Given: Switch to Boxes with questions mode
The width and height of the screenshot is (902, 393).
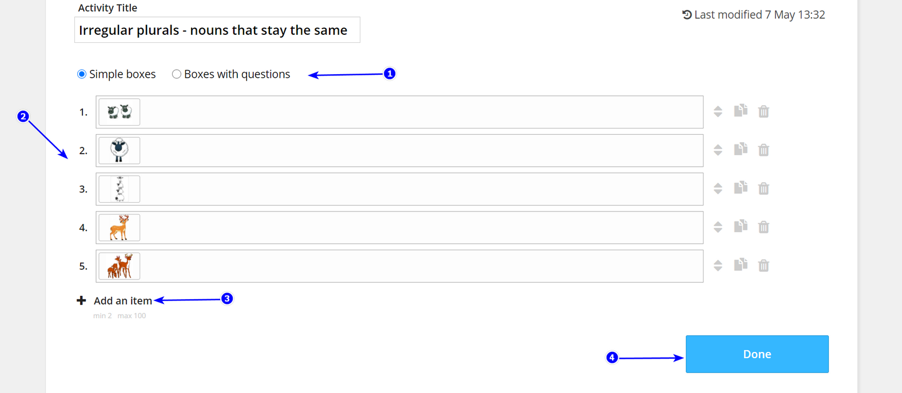Looking at the screenshot, I should coord(176,74).
